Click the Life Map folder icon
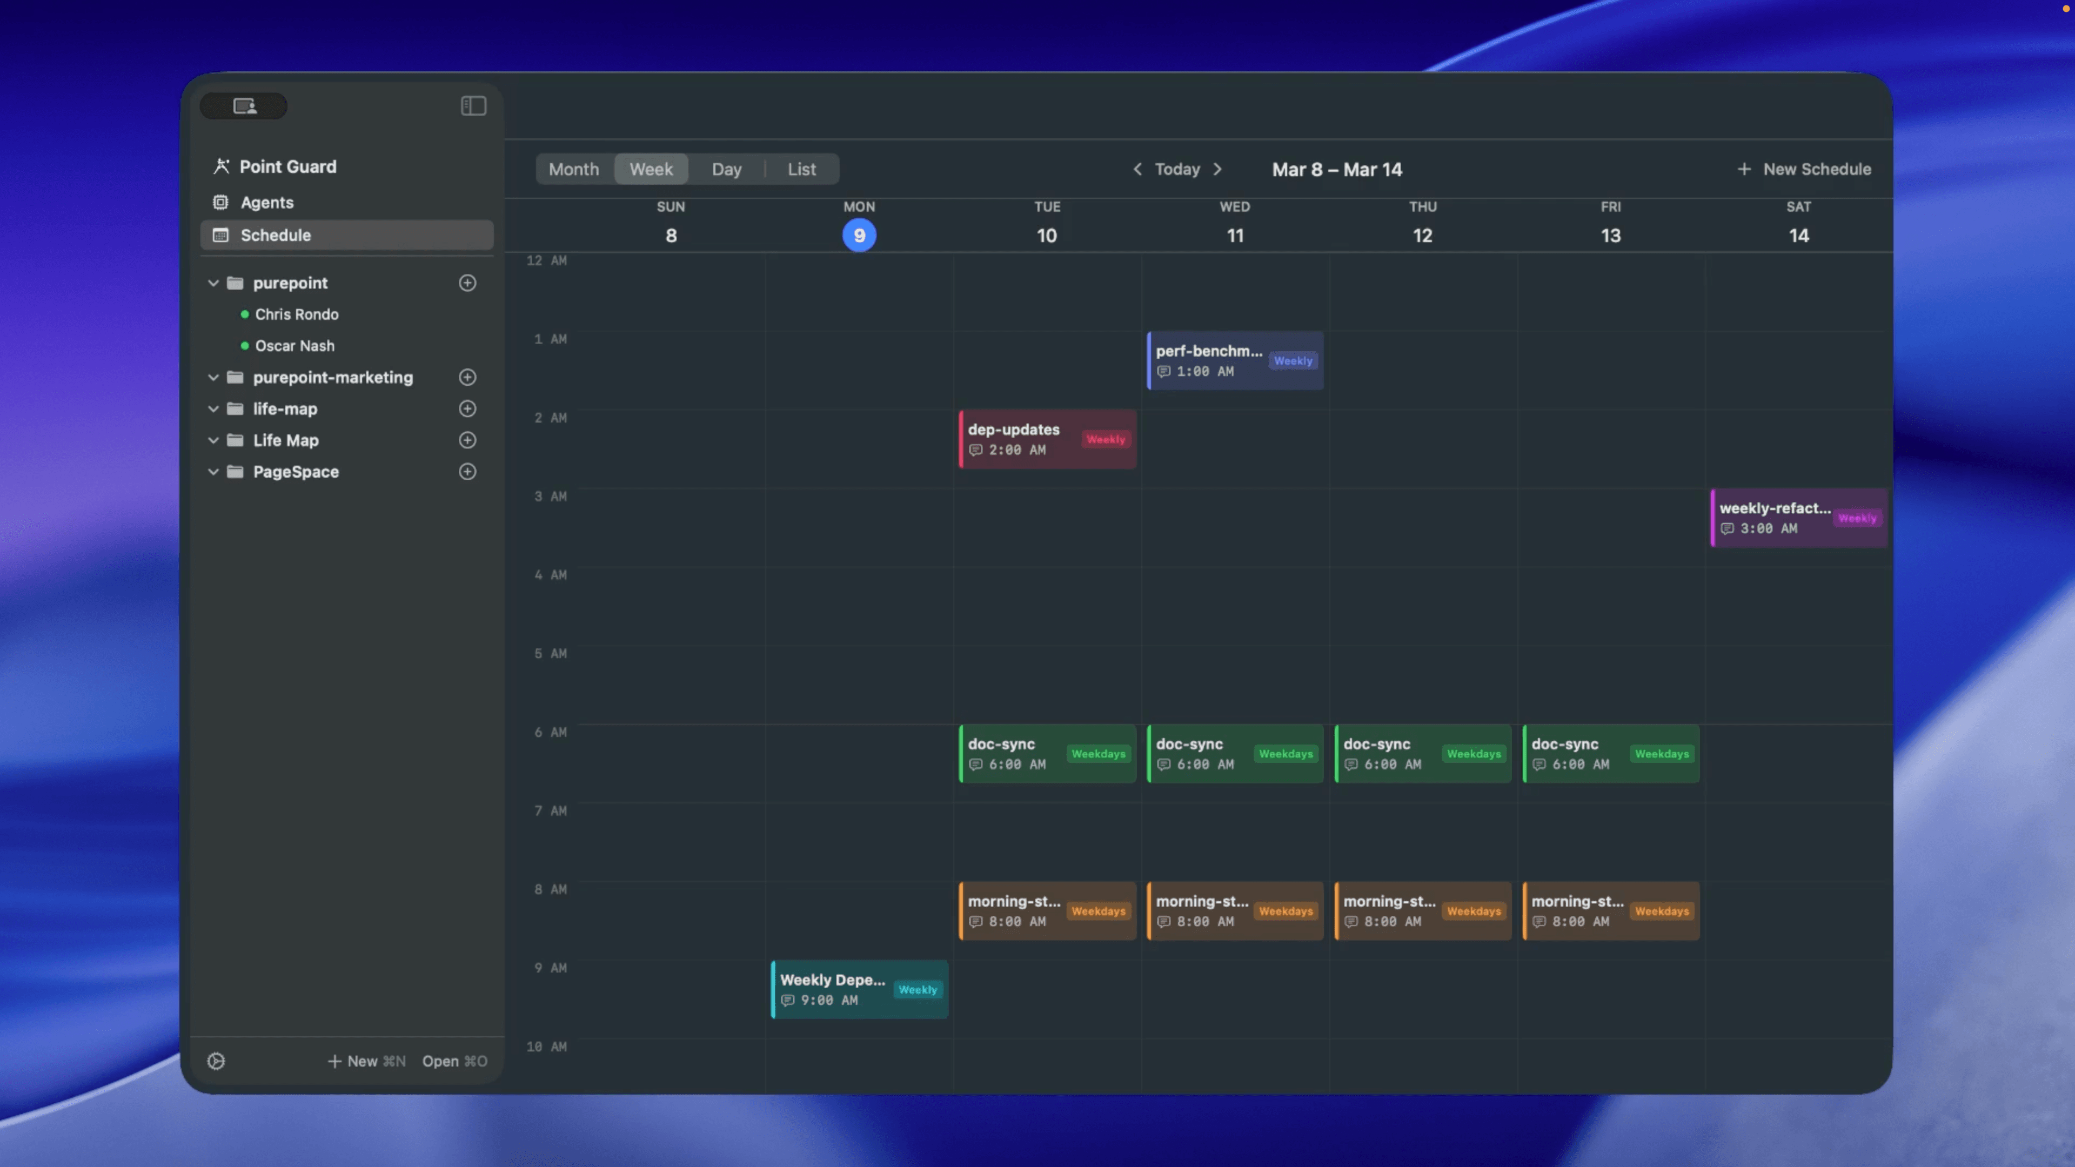Screen dimensions: 2075x1167 (x=235, y=440)
